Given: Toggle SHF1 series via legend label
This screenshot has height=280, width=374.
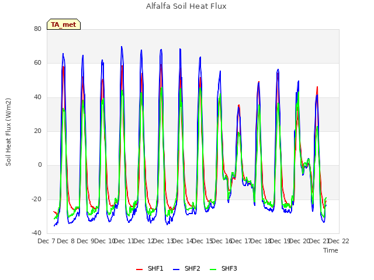Looking at the screenshot, I should point(155,268).
